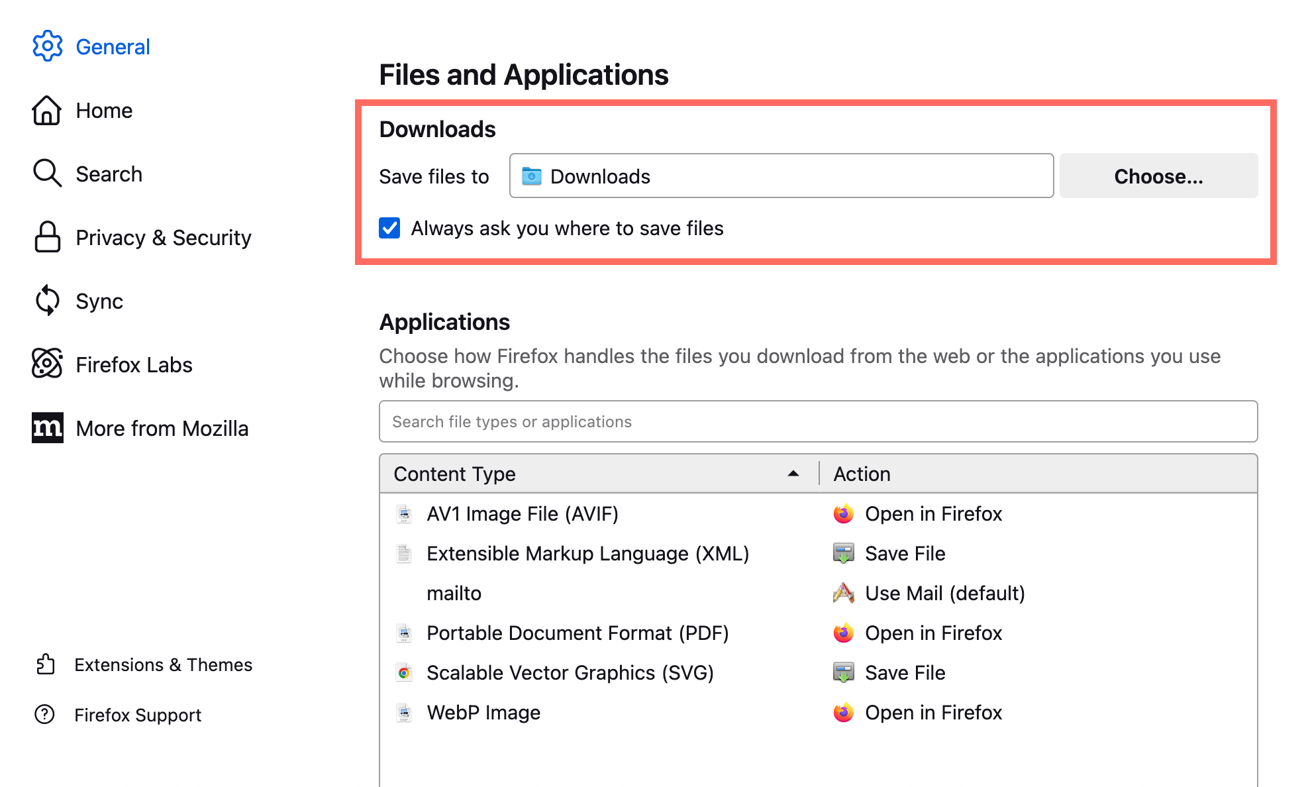Click the Firefox Support question mark icon

tap(45, 715)
